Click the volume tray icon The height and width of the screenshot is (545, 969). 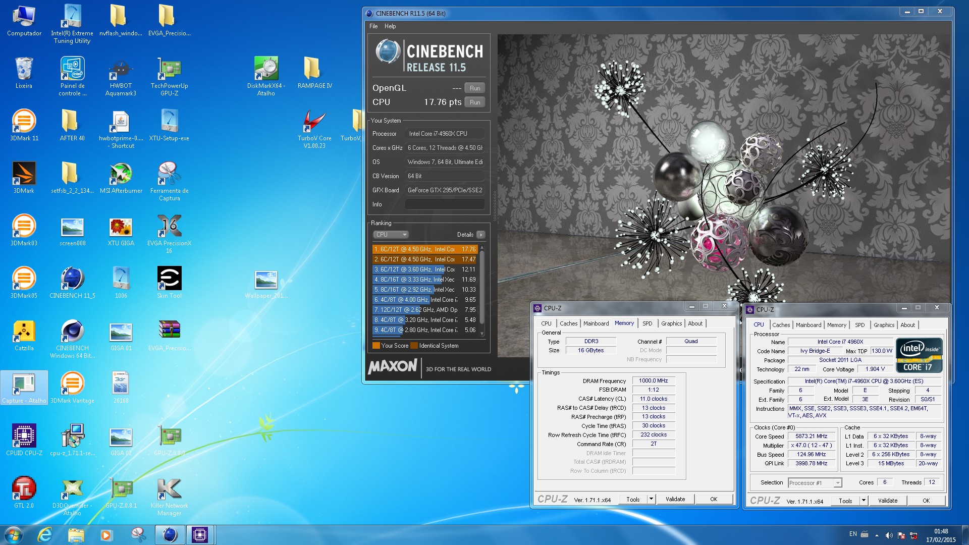point(889,535)
